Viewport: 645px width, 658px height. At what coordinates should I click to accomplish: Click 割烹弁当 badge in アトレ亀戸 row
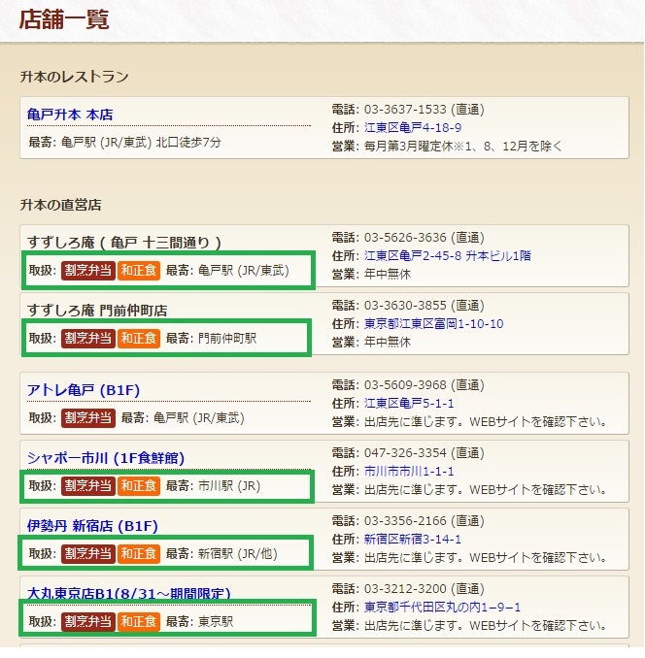[88, 418]
